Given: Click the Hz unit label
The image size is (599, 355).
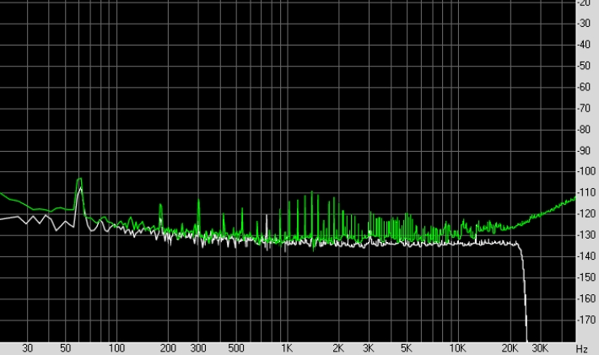Looking at the screenshot, I should click(581, 349).
